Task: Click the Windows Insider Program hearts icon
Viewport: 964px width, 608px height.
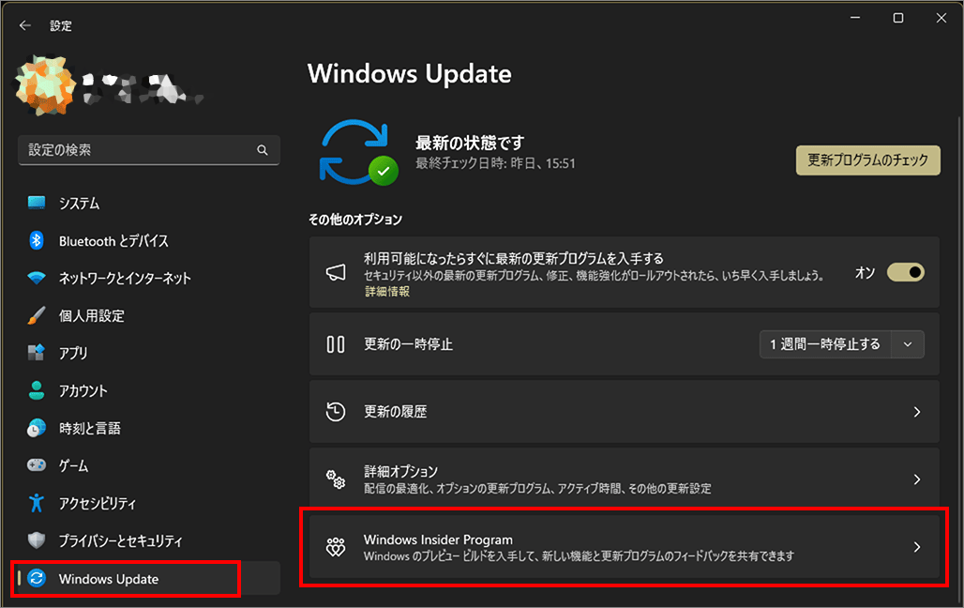Action: coord(336,547)
